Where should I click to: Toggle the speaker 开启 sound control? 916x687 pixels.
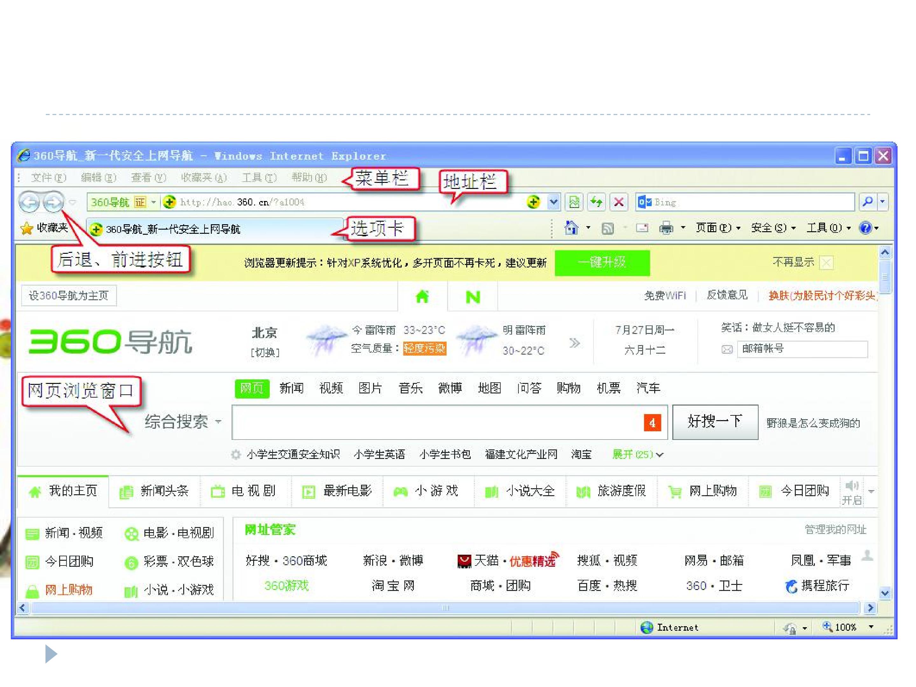[852, 492]
